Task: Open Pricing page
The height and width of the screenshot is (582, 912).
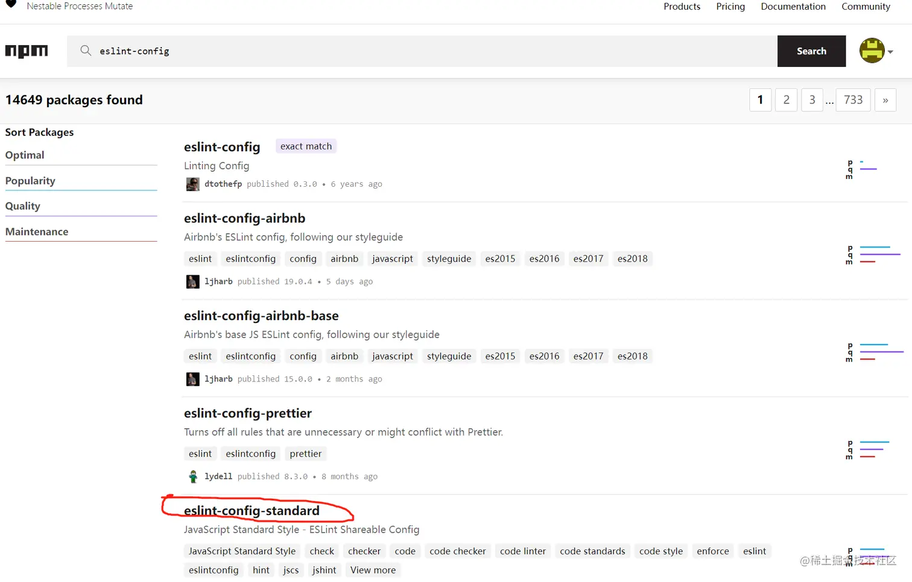Action: tap(730, 7)
